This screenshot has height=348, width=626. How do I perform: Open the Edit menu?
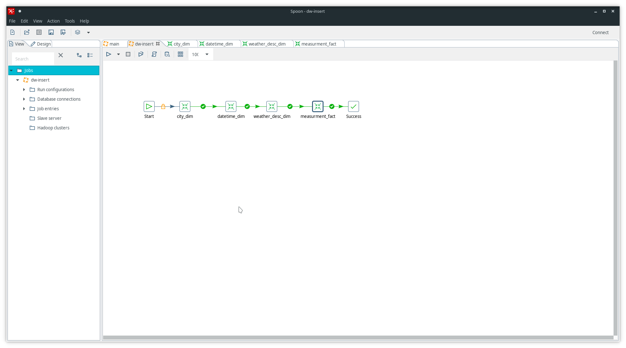(x=24, y=21)
